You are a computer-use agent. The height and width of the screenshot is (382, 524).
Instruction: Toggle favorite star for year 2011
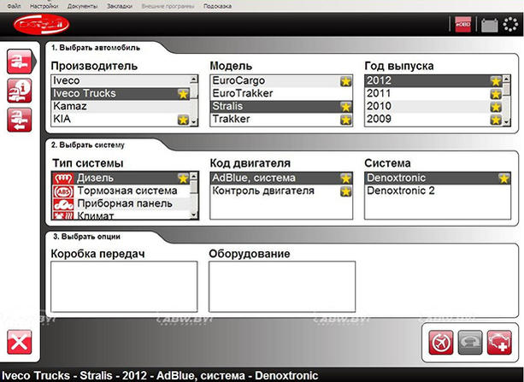(496, 94)
